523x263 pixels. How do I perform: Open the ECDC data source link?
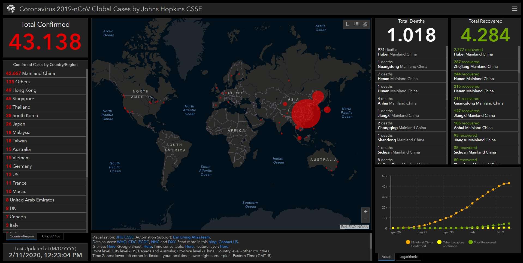(144, 242)
